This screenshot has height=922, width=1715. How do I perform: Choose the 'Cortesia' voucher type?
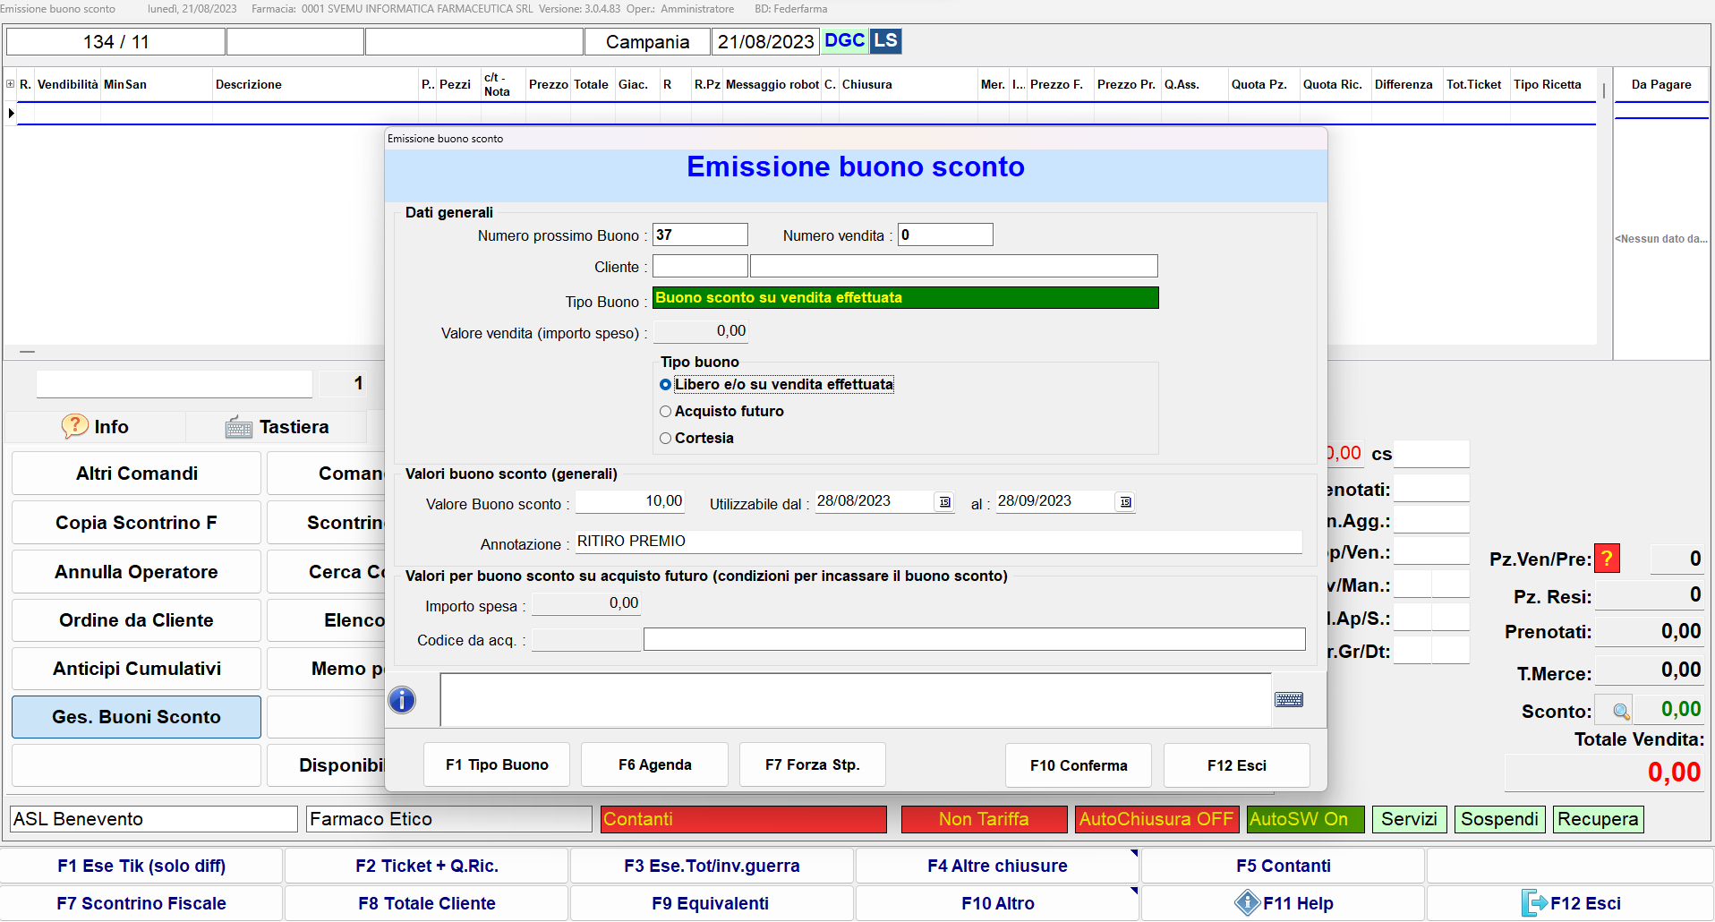666,439
